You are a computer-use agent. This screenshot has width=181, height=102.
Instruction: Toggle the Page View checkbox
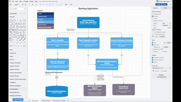152,45
